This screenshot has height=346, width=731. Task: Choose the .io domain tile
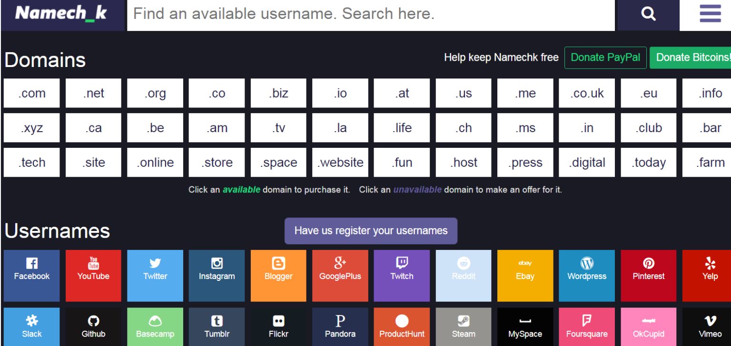pos(340,93)
